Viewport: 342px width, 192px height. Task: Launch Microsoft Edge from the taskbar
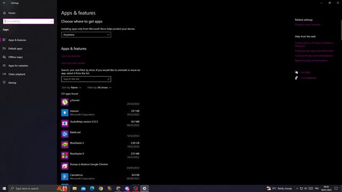92,188
